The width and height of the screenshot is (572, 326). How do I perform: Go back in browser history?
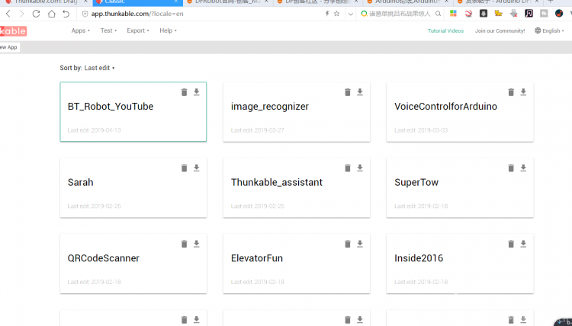8,14
